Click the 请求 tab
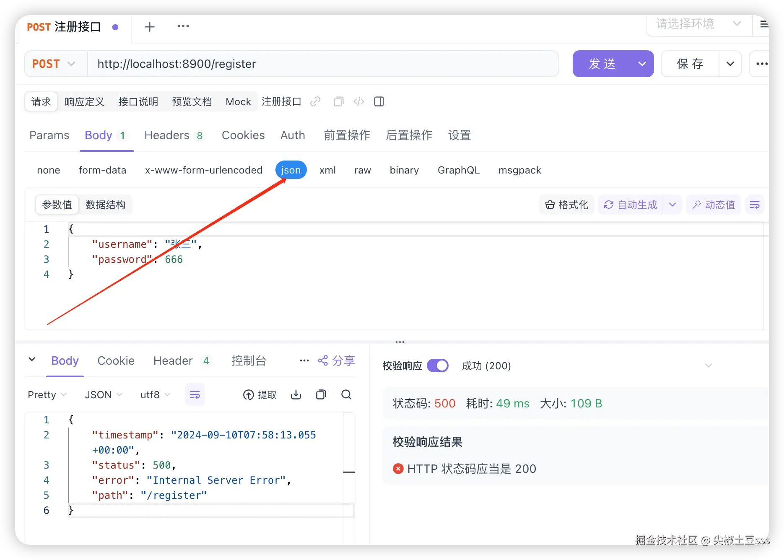The image size is (784, 560). coord(41,101)
